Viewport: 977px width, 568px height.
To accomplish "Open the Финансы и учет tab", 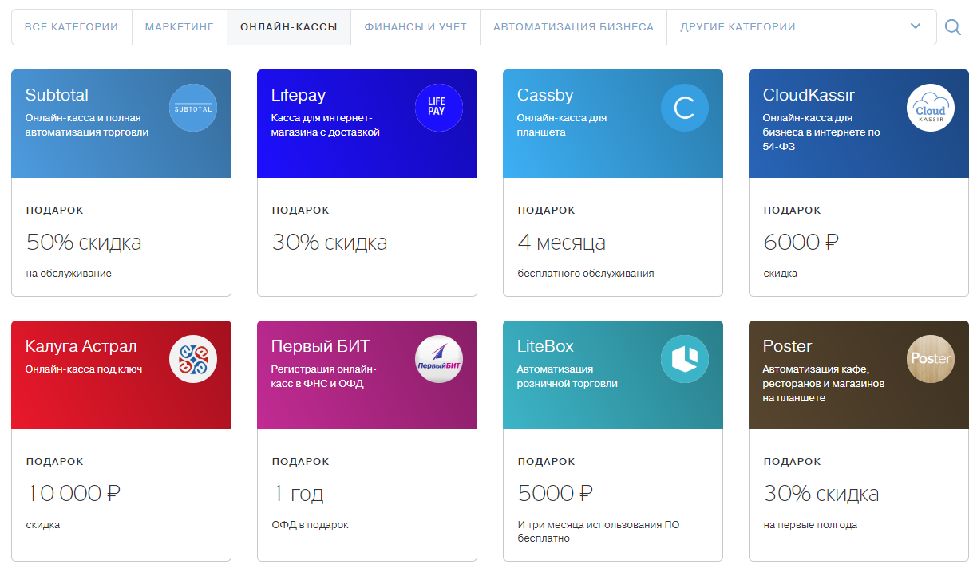I will click(x=415, y=27).
